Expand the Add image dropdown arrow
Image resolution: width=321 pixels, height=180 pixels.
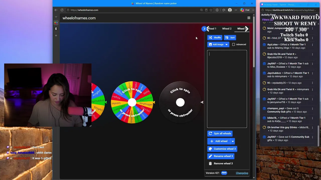pos(226,44)
